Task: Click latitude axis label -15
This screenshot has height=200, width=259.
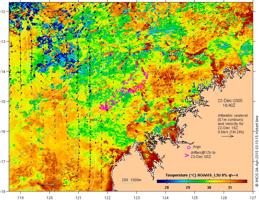Action: (x=3, y=101)
